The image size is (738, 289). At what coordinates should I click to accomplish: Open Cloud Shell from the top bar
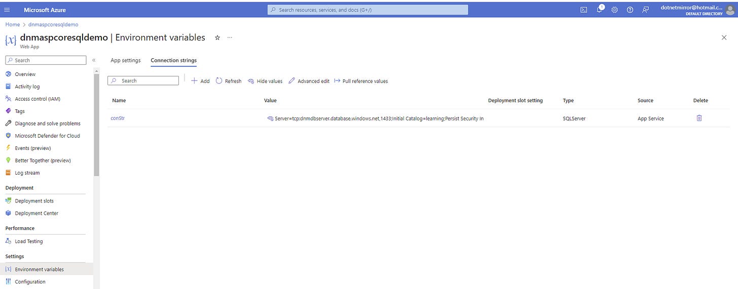click(x=584, y=10)
